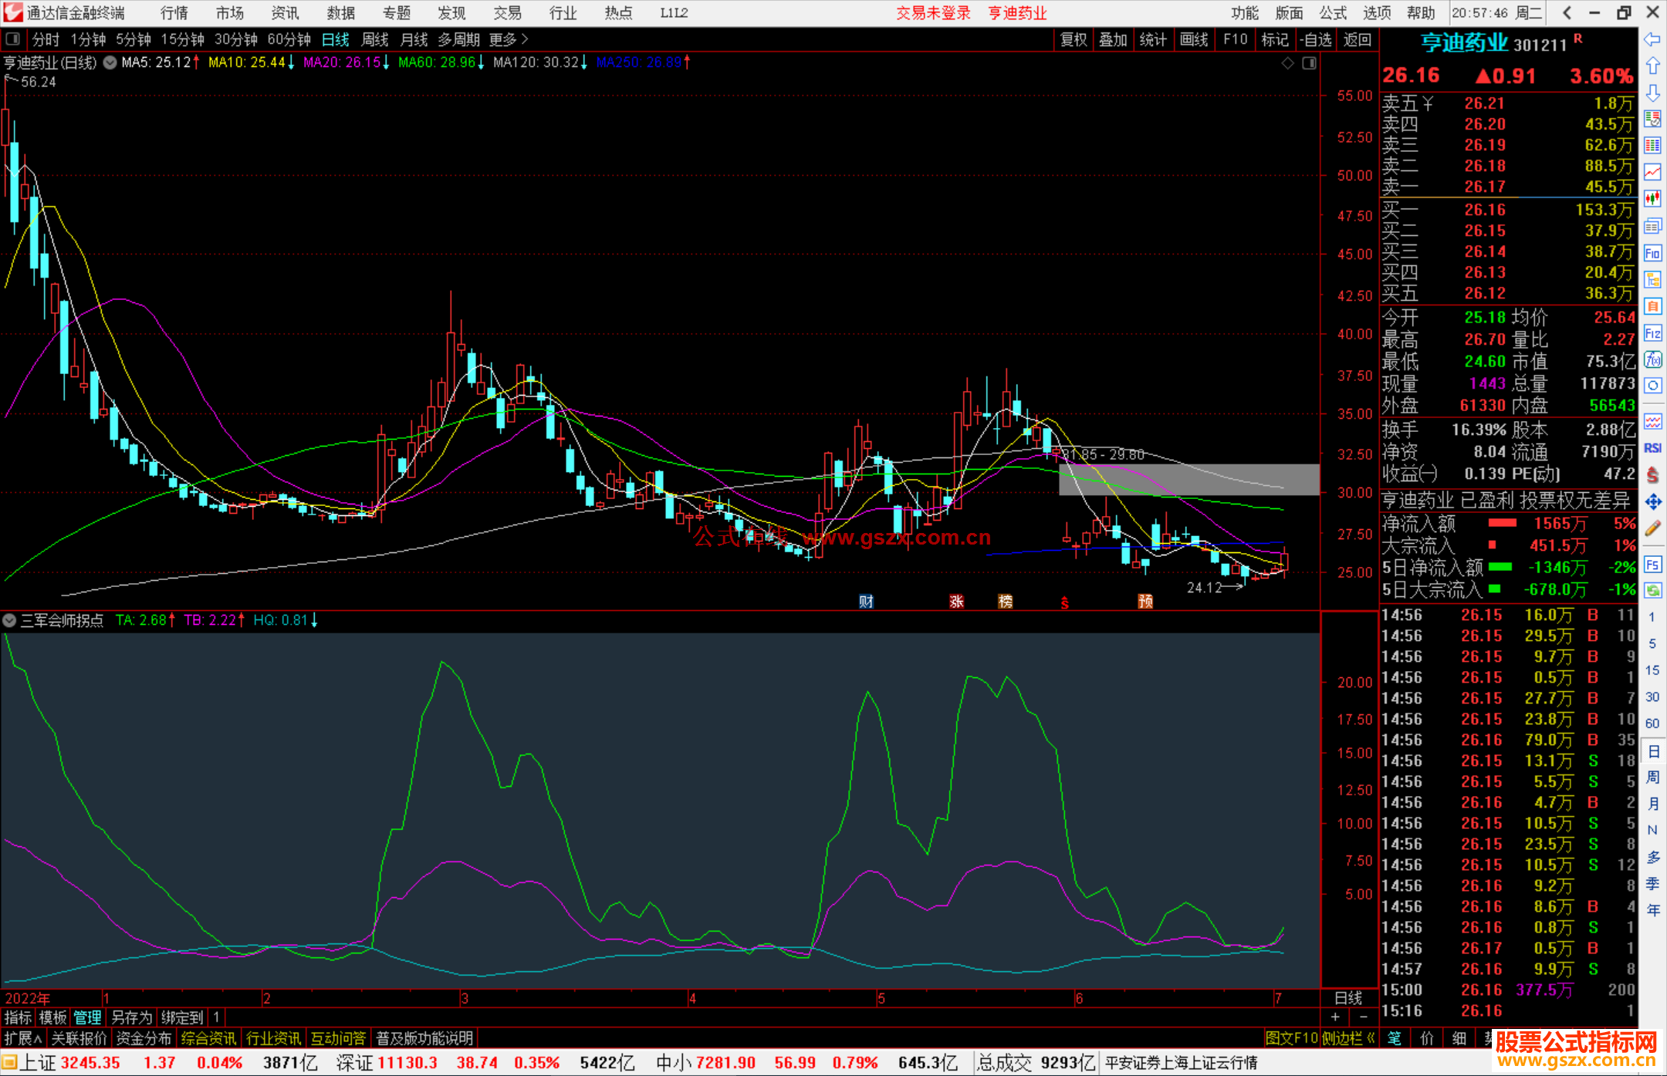Open the F10 company info sidebar icon
This screenshot has height=1076, width=1667.
pos(1652,253)
